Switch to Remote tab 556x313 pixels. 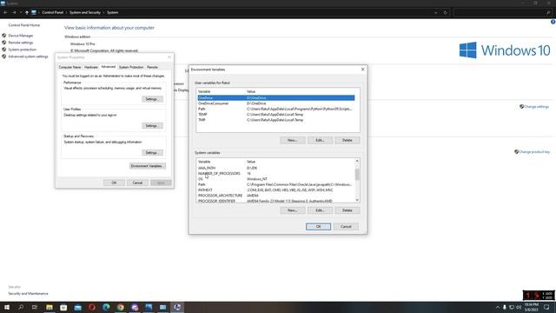tap(152, 67)
